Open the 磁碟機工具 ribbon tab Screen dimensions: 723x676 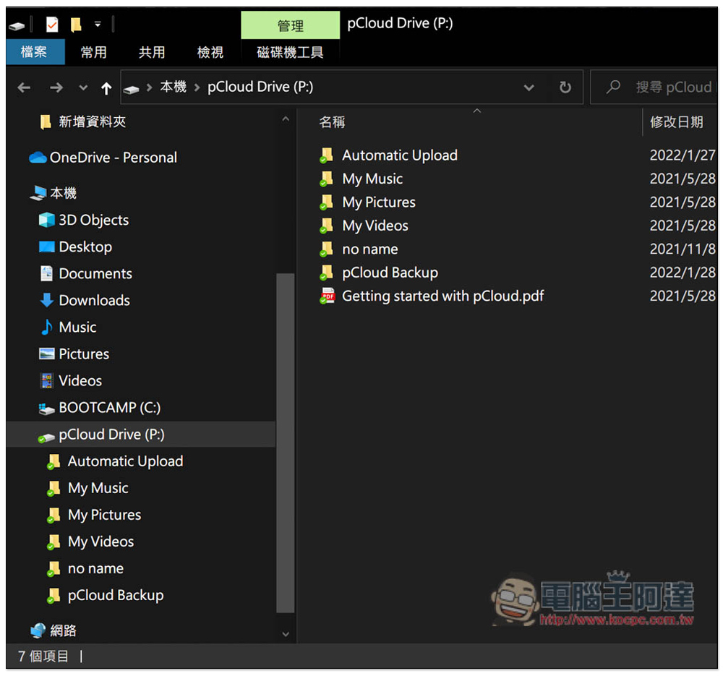[x=290, y=52]
